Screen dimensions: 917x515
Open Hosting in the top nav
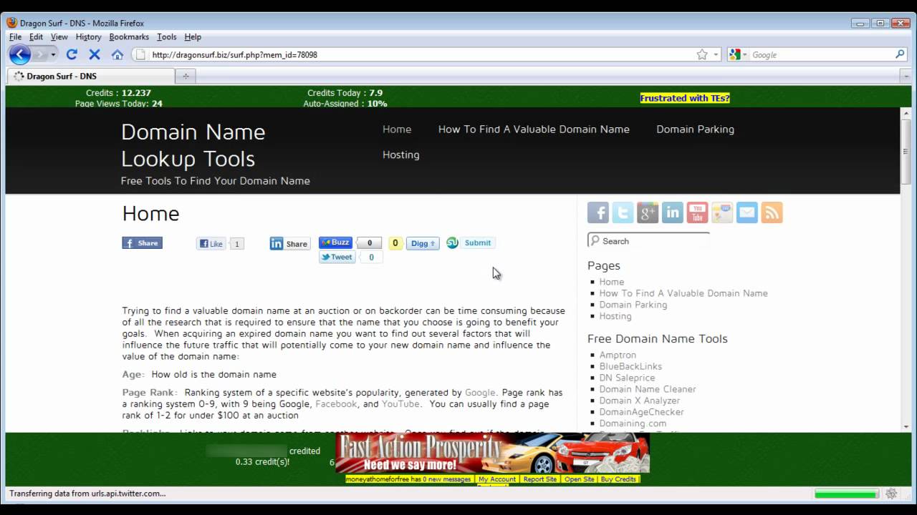(400, 154)
